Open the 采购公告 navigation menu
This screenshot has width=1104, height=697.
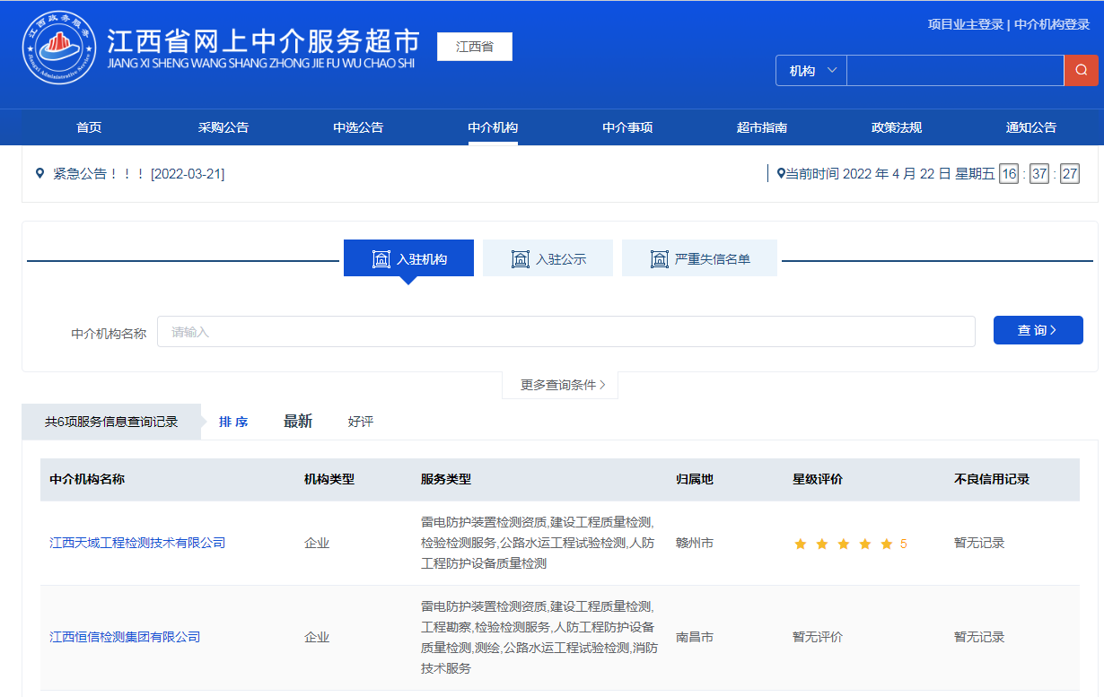(x=223, y=127)
